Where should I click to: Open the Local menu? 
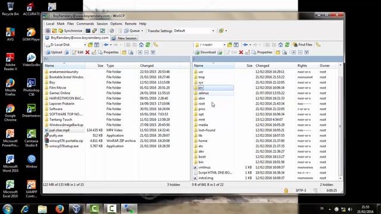(x=50, y=24)
